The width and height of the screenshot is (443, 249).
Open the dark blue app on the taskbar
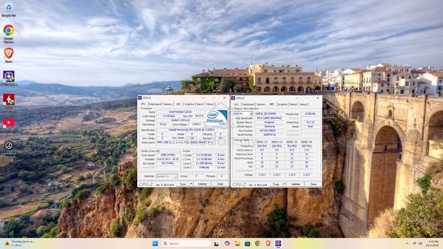(247, 243)
